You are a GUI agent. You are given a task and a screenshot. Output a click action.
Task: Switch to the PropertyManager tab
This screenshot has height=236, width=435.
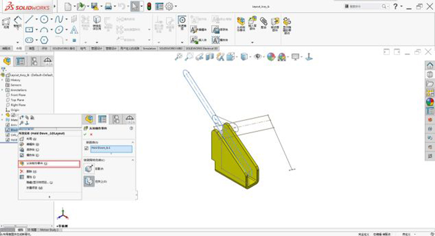click(21, 61)
